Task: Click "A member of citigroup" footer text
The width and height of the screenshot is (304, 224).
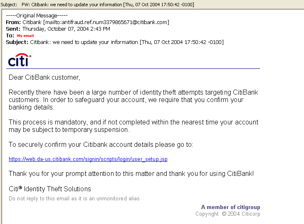Action: pos(230,207)
